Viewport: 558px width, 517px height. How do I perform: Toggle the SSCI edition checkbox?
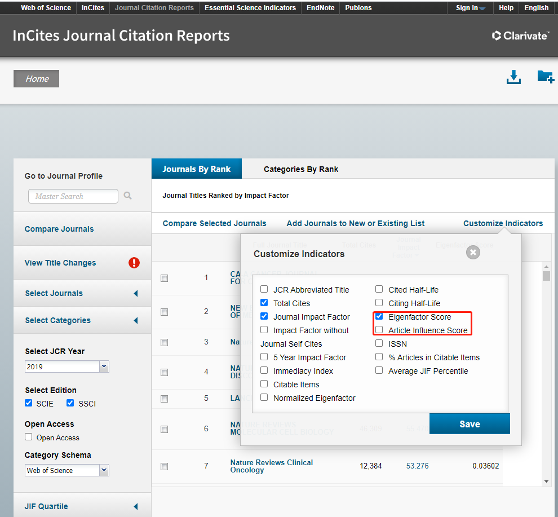point(70,403)
